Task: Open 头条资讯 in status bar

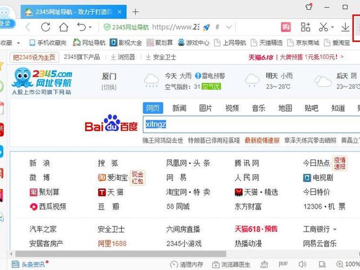Action: [x=30, y=264]
